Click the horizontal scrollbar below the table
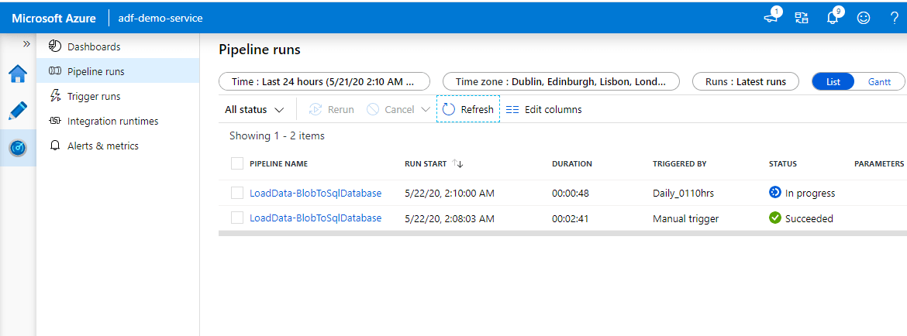The width and height of the screenshot is (907, 336). [562, 232]
